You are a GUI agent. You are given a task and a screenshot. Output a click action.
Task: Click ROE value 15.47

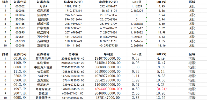[160, 63]
